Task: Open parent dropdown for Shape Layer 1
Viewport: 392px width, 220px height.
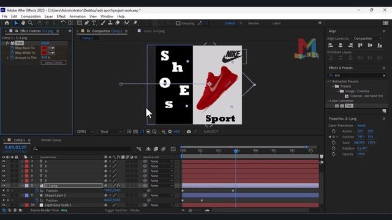Action: pos(162,196)
